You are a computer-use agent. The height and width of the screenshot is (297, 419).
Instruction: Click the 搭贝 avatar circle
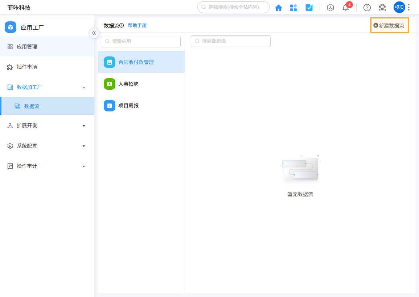399,7
